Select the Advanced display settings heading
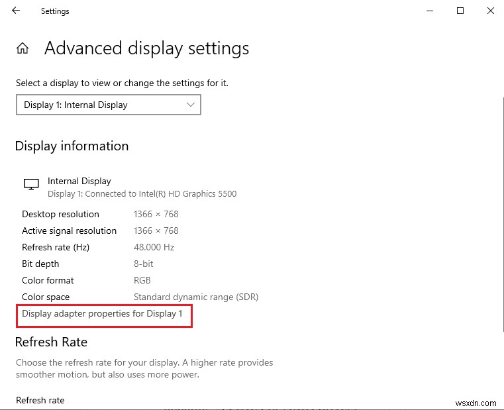 [x=146, y=48]
